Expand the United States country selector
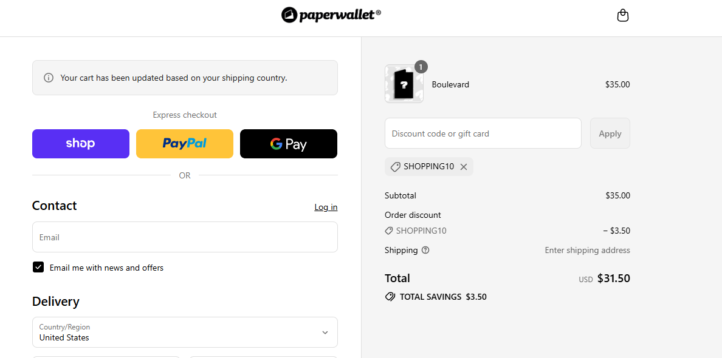The width and height of the screenshot is (722, 358). (185, 333)
